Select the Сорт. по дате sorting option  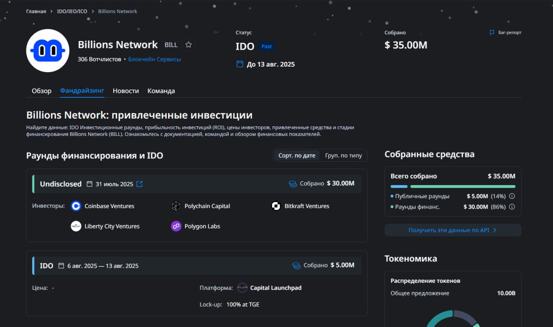tap(296, 155)
